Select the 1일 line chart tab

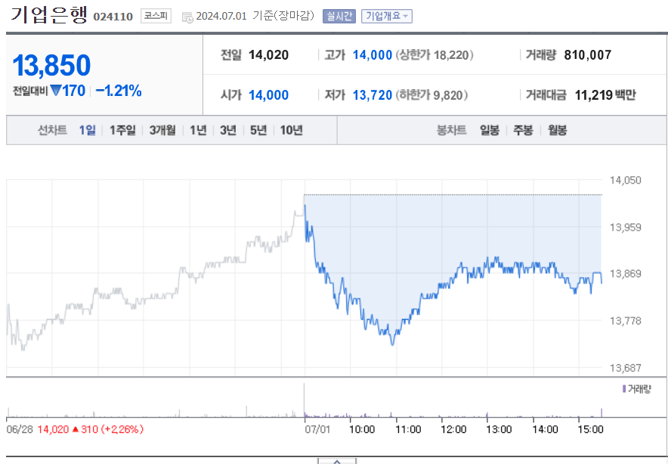88,130
